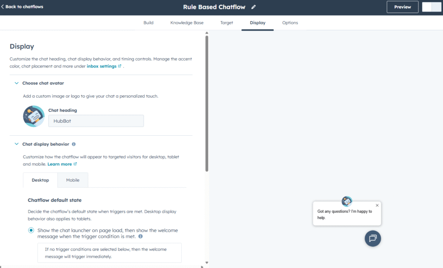The image size is (443, 268).
Task: Click the HubBot avatar image thumbnail
Action: tap(33, 116)
